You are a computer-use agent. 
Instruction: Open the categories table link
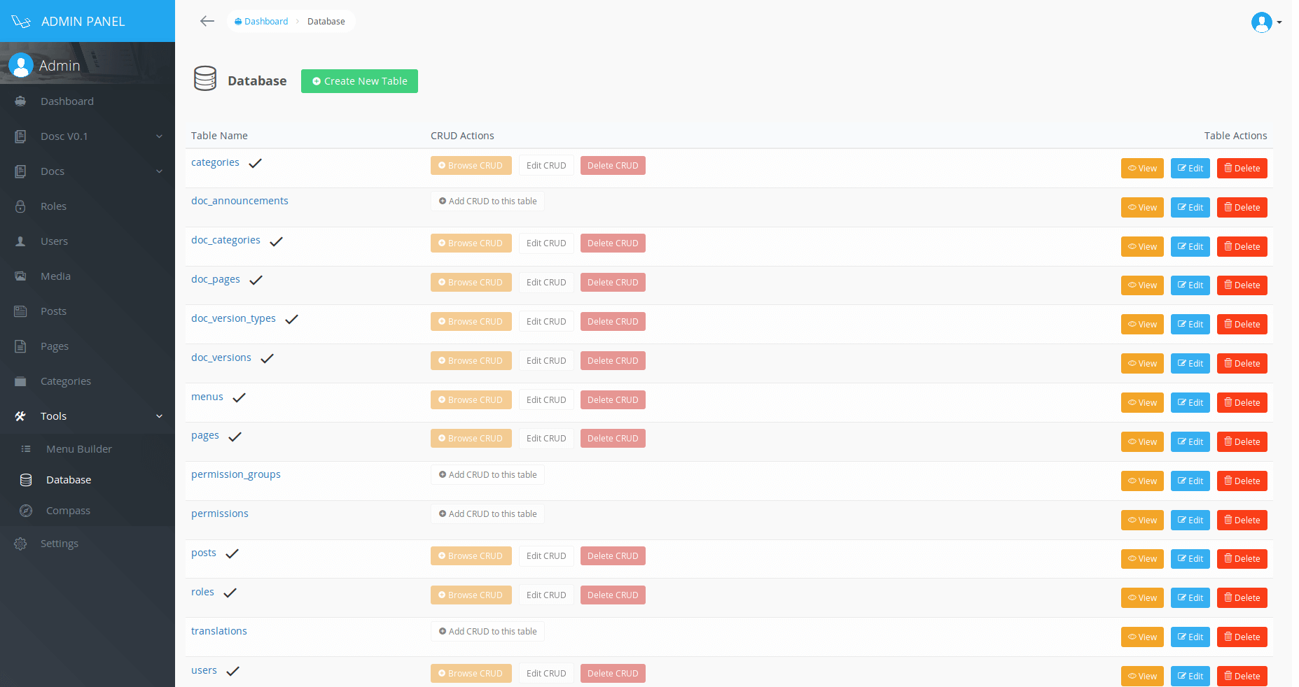tap(215, 162)
